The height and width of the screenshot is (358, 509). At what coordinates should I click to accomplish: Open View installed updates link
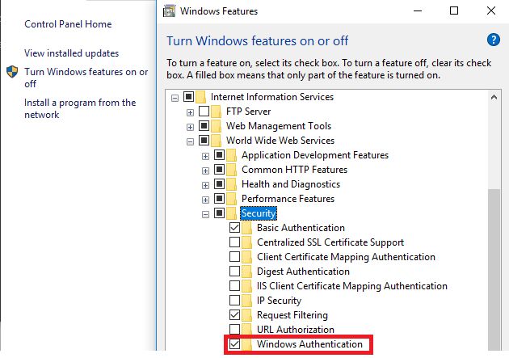(71, 53)
